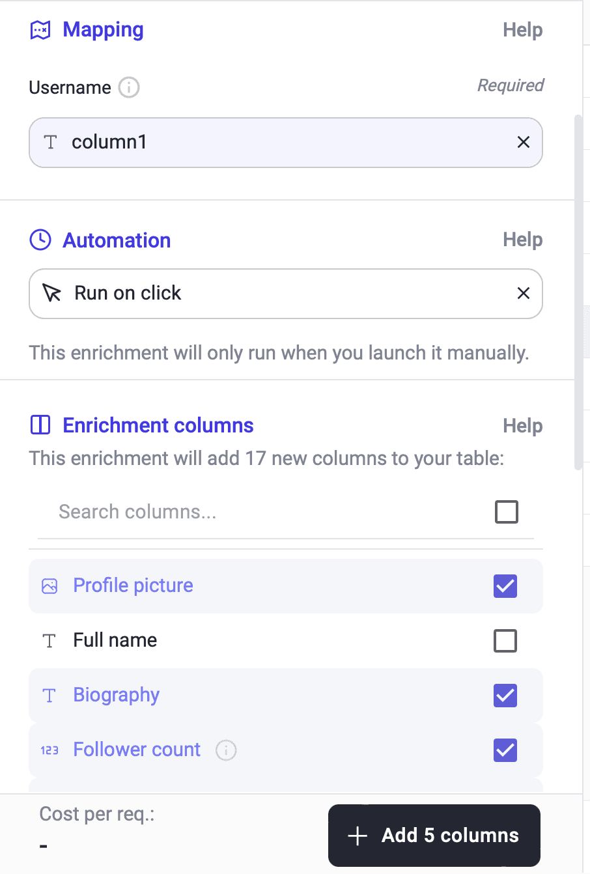The width and height of the screenshot is (590, 874).
Task: Open Help for the Mapping section
Action: [522, 30]
